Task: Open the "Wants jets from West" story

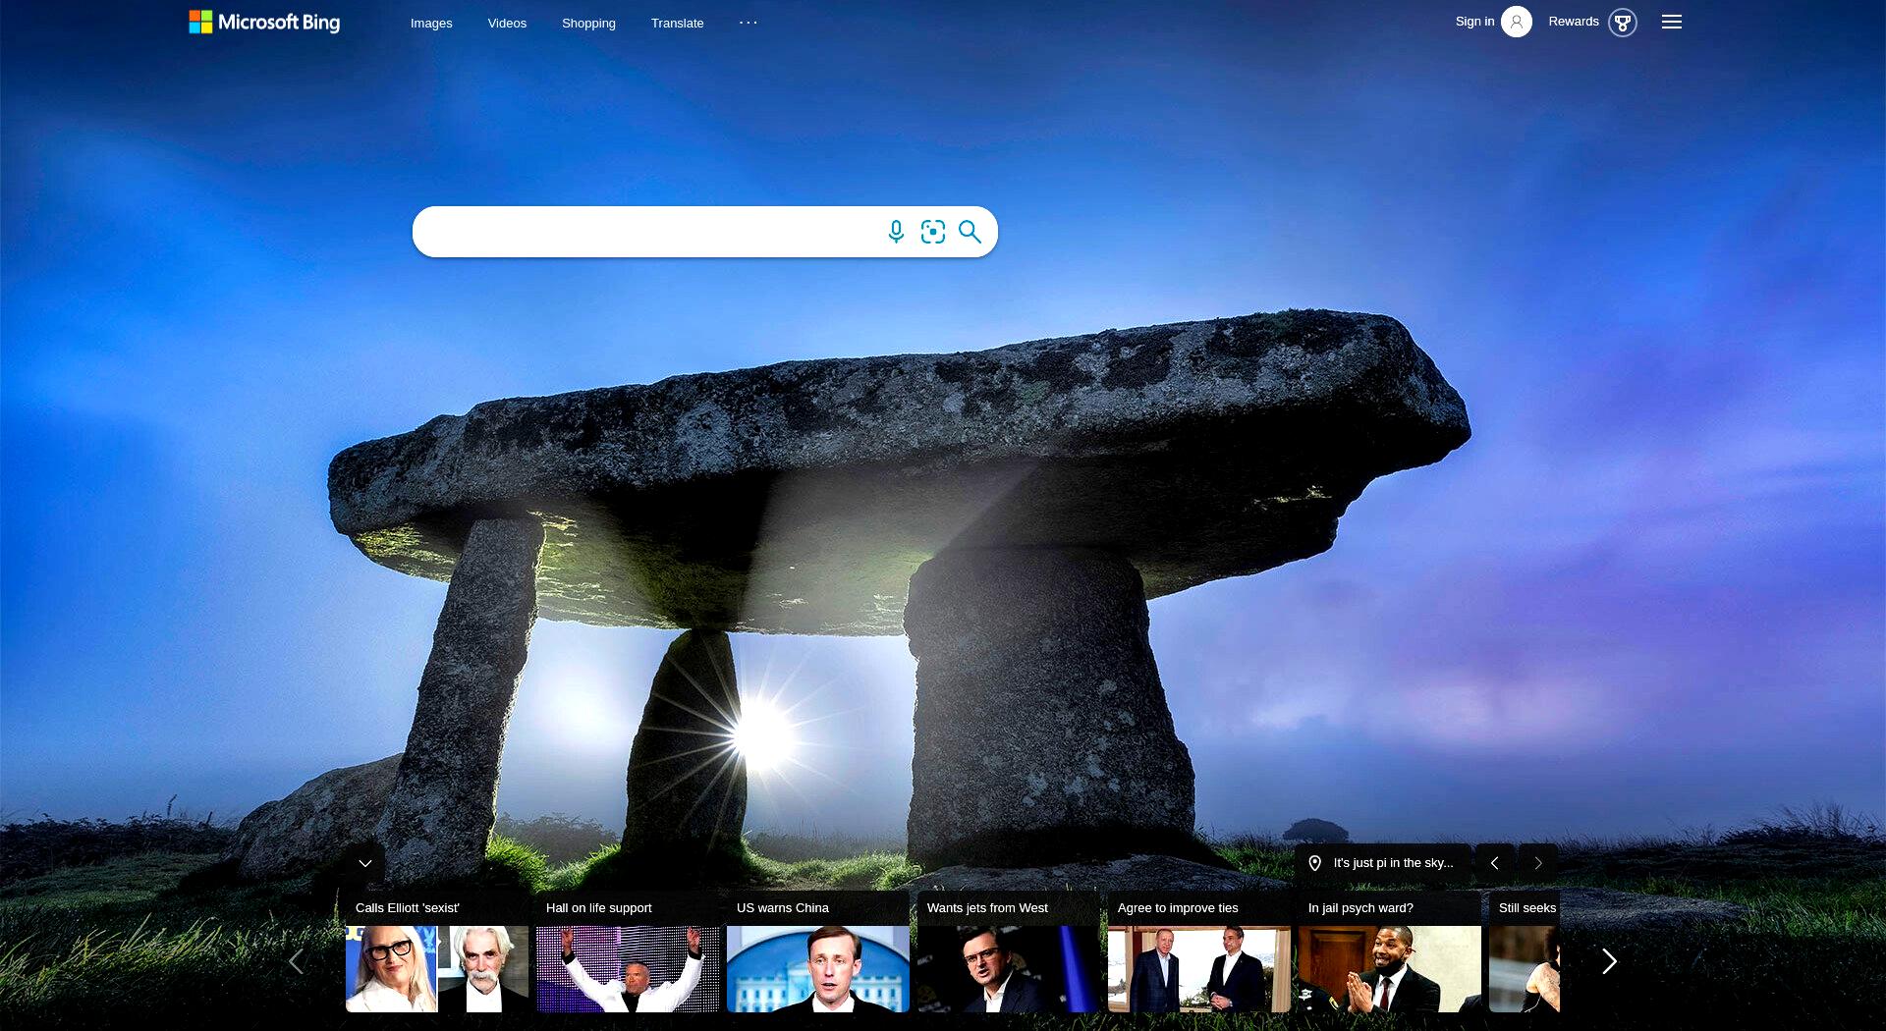Action: coord(1009,951)
